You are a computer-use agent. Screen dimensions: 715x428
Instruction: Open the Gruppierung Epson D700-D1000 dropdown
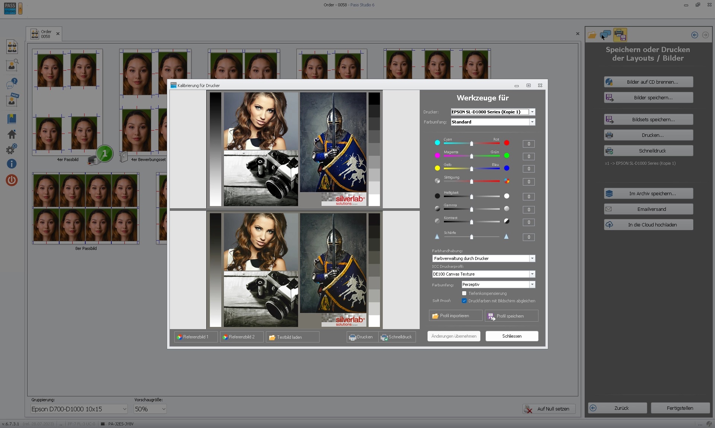pos(79,409)
